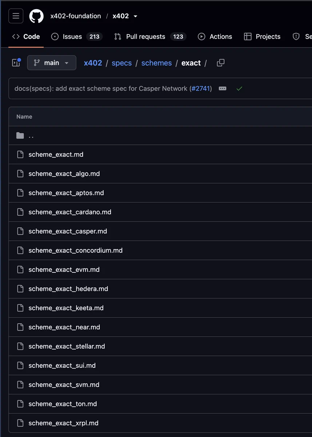Open scheme_exact_ton.md file
Image resolution: width=312 pixels, height=437 pixels.
point(63,404)
